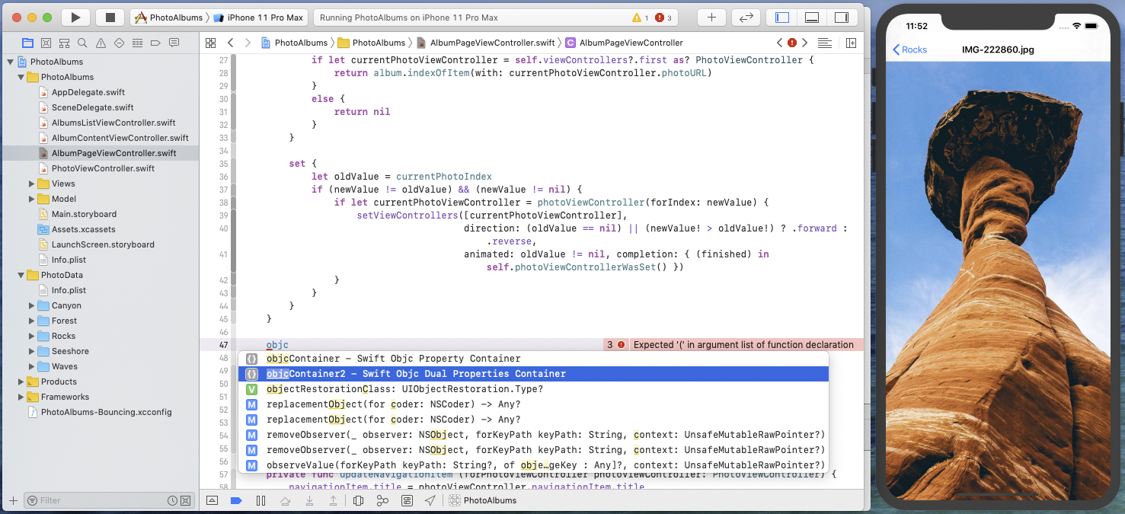Open editor options lines menu

point(825,43)
